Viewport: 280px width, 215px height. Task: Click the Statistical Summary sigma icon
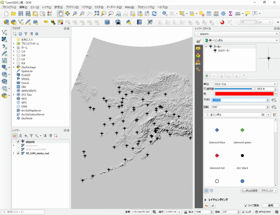pos(231,14)
